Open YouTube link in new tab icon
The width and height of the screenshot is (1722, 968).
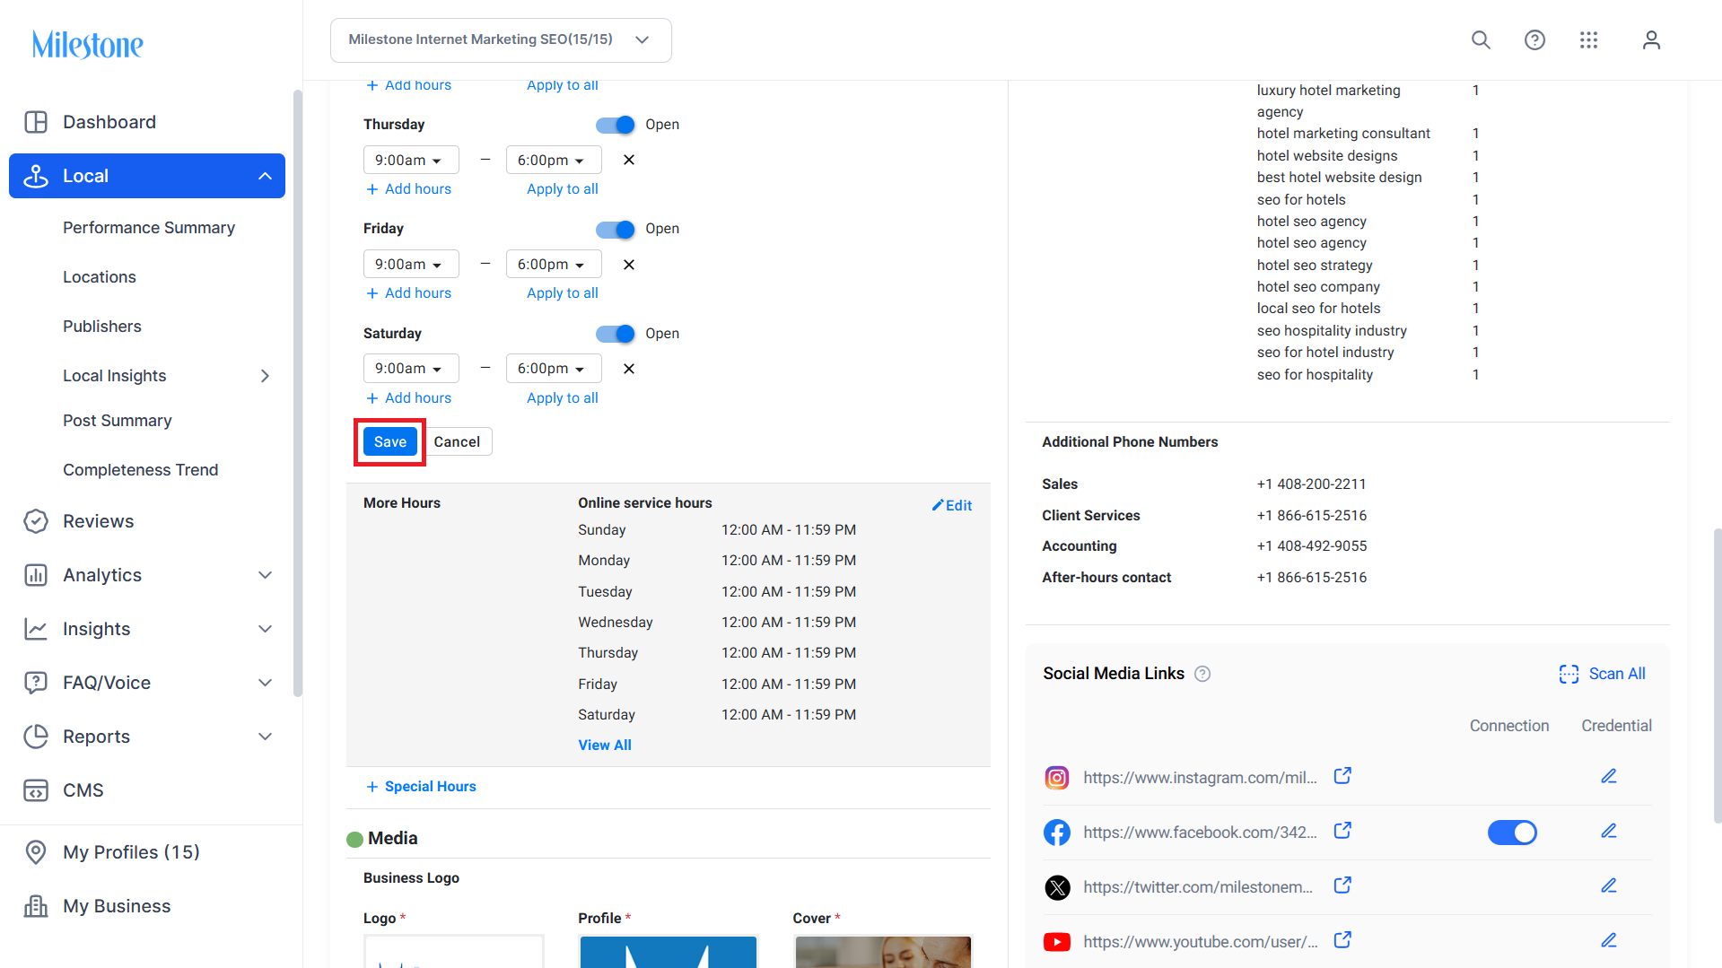[x=1342, y=940]
